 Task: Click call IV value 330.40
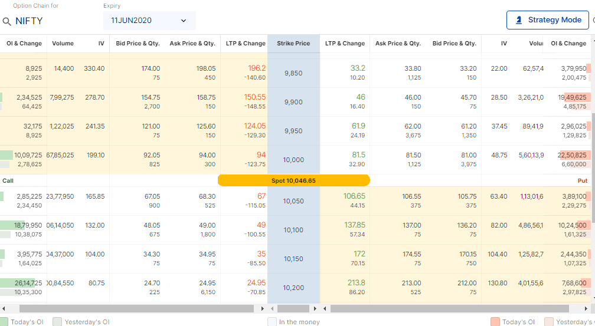tap(94, 68)
